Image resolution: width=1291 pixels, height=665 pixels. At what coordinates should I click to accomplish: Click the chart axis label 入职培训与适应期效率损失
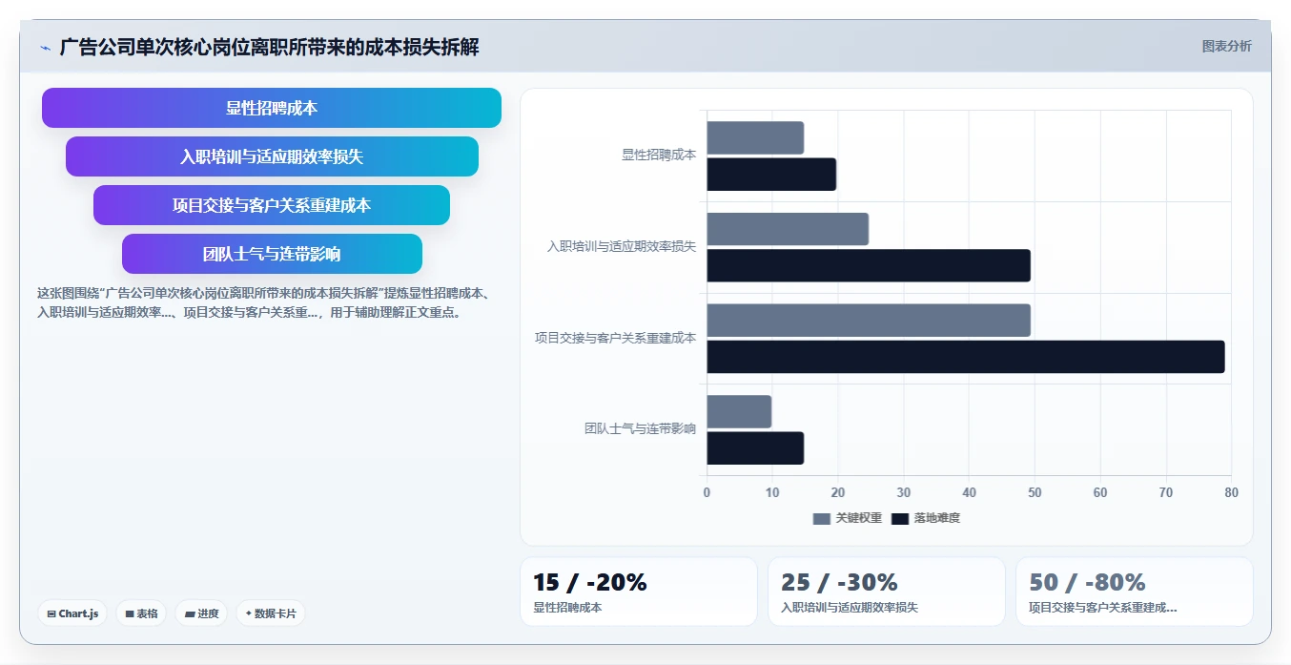(622, 246)
